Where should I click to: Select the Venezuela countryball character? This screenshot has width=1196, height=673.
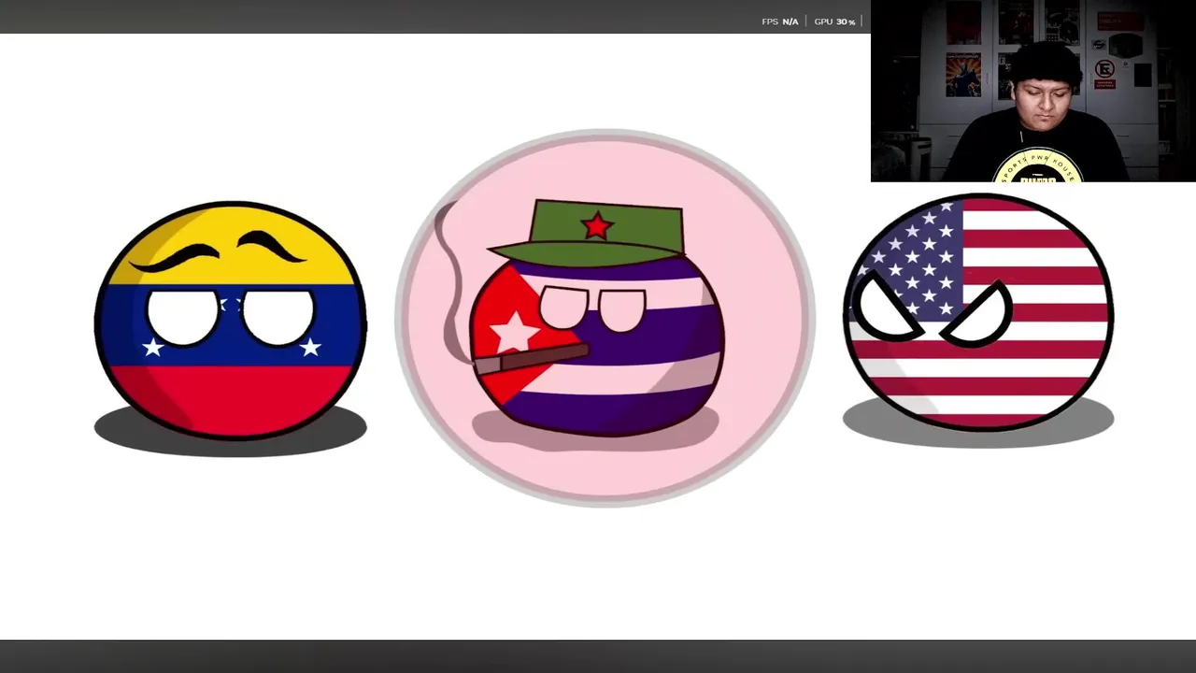tap(231, 321)
